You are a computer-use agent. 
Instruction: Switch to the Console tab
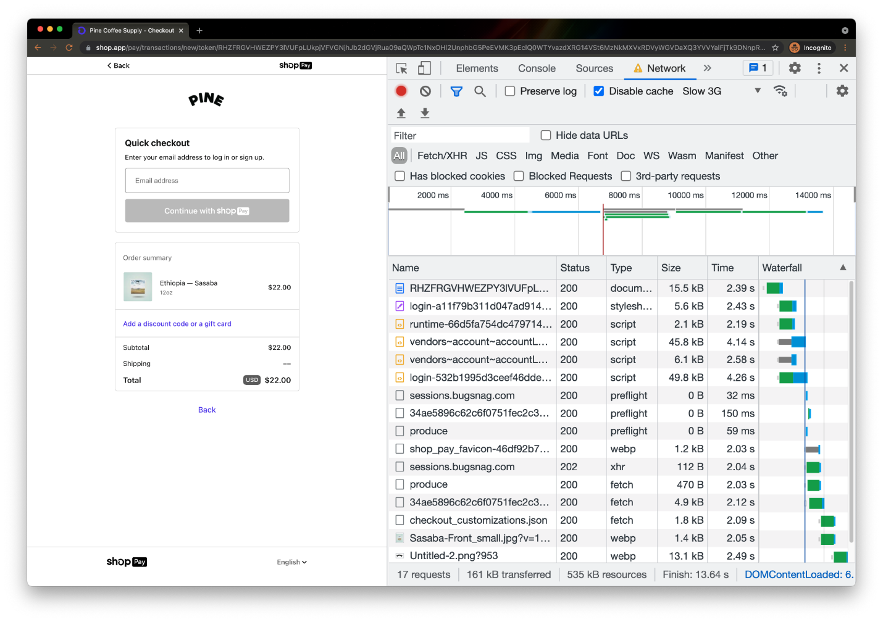point(537,68)
